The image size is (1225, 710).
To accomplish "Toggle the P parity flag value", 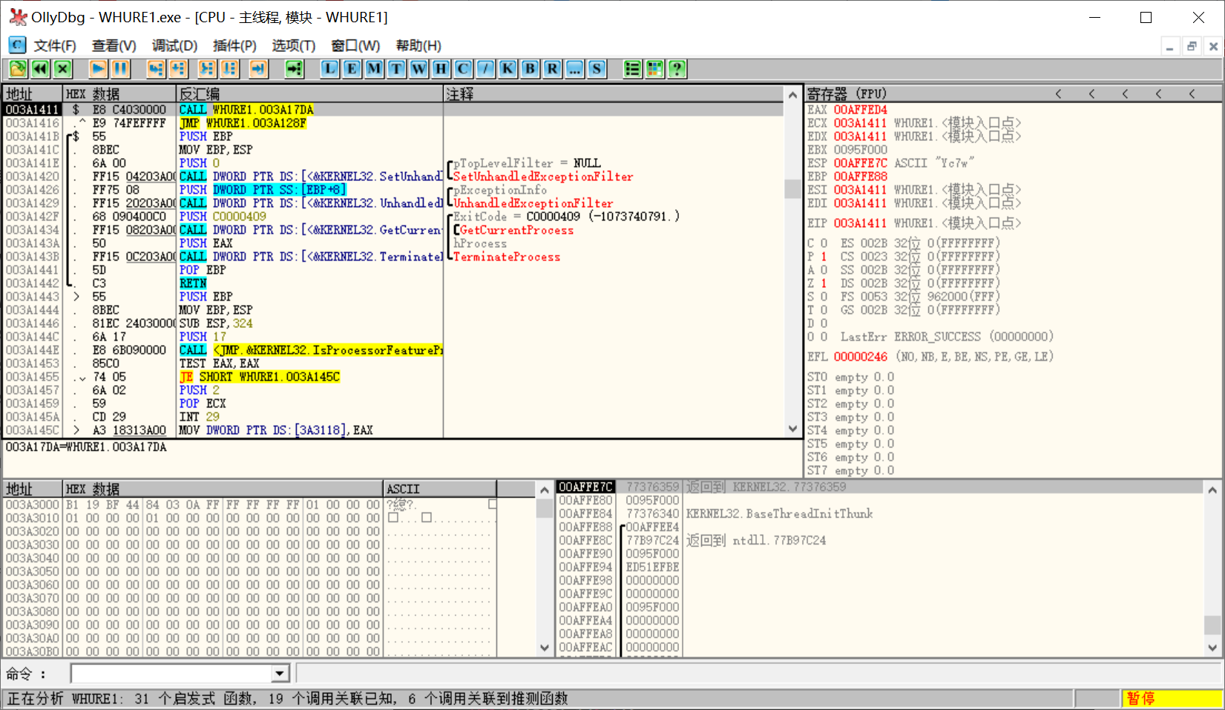I will click(x=824, y=257).
